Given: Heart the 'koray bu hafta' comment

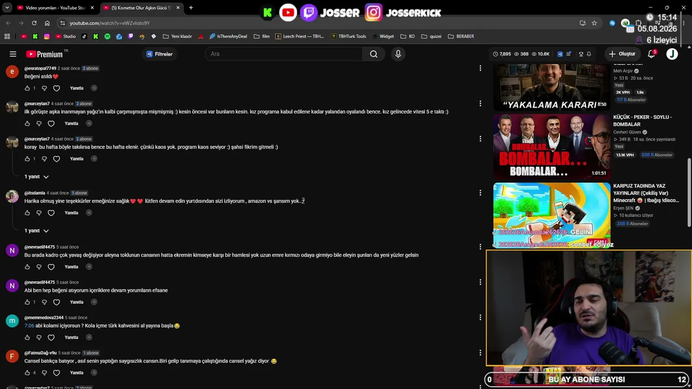Looking at the screenshot, I should tap(56, 159).
